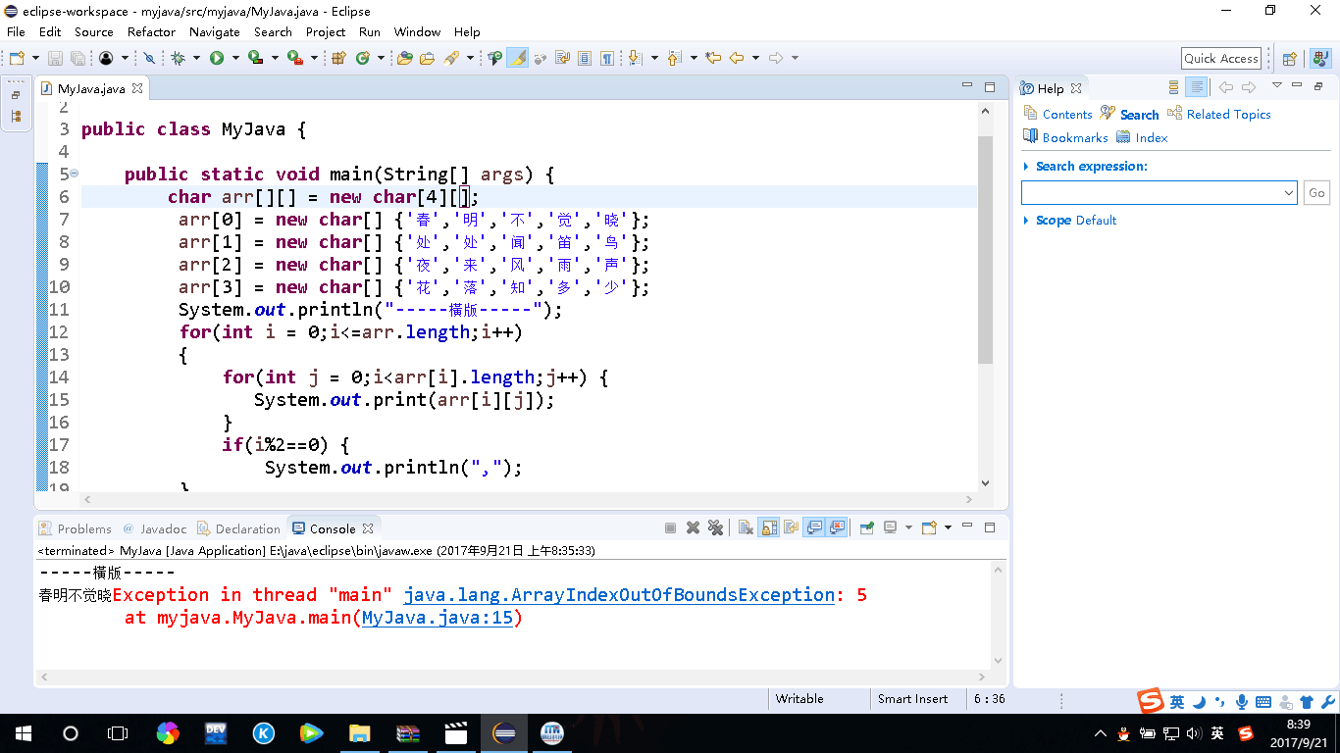Toggle Word Wrap in Console toolbar

pyautogui.click(x=791, y=527)
